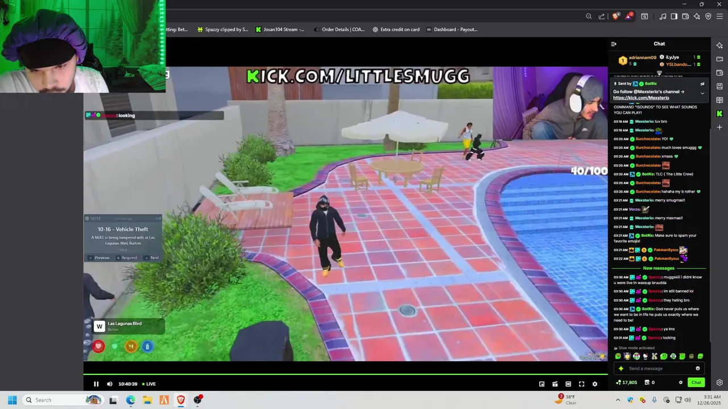Screen dimensions: 728x409
Task: Insert the K letter emote
Action: pyautogui.click(x=655, y=356)
